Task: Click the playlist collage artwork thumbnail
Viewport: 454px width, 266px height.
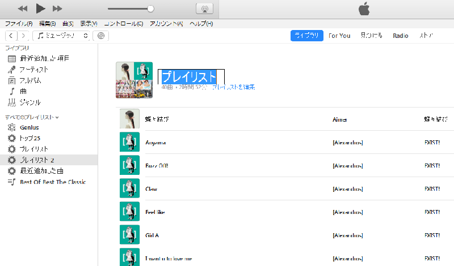Action: 134,80
